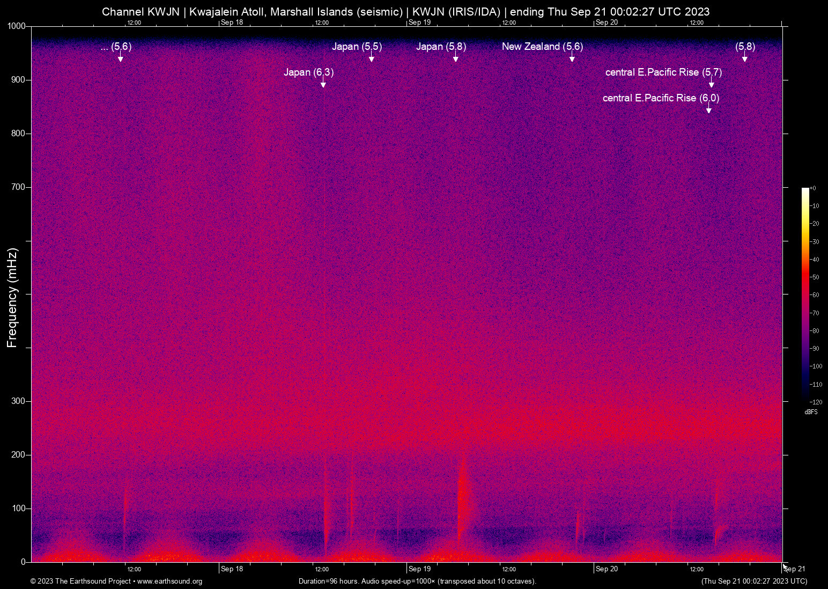
Task: Click arrow under central E.Pacific Rise (5.7)
Action: pyautogui.click(x=711, y=84)
